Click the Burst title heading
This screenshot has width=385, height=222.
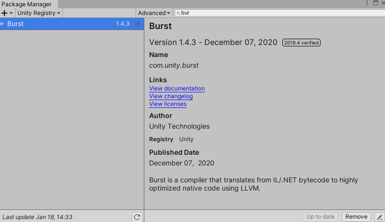point(160,26)
